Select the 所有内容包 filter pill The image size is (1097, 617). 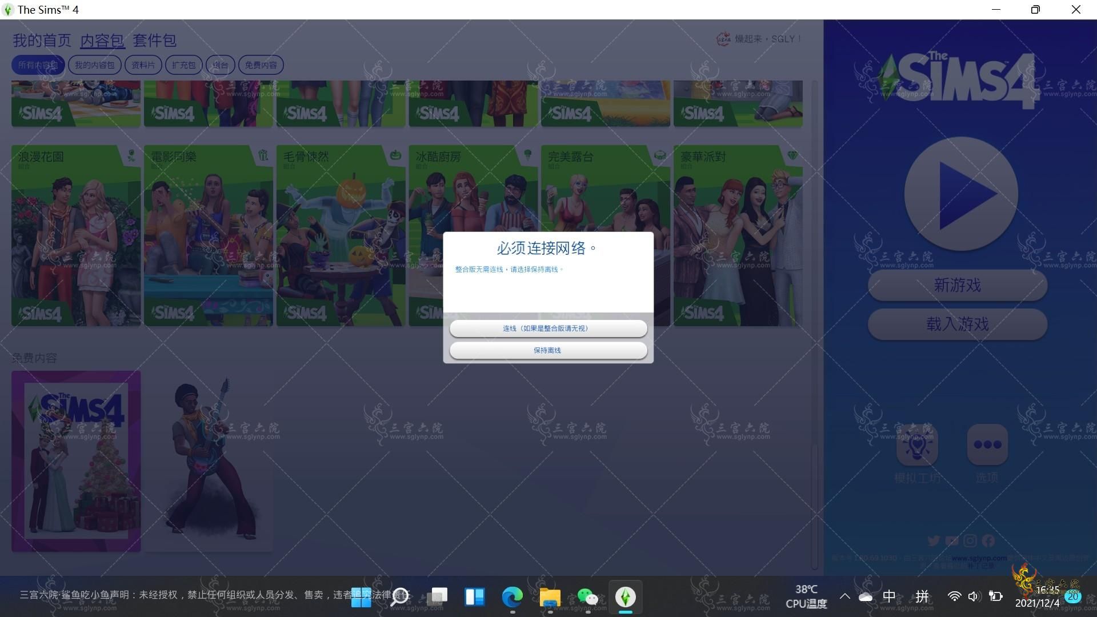tap(38, 65)
